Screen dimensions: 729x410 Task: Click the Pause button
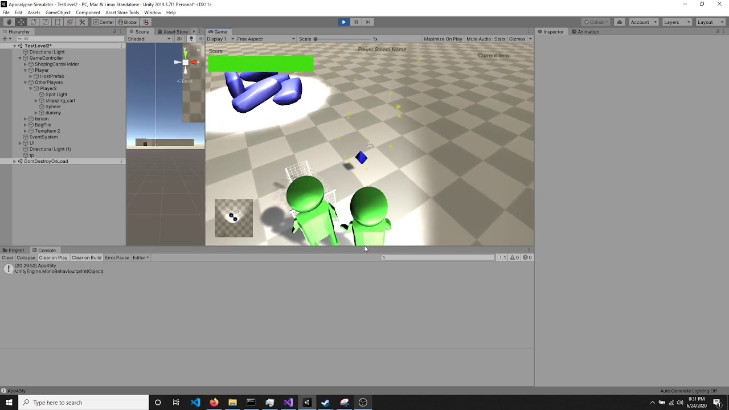click(x=356, y=22)
